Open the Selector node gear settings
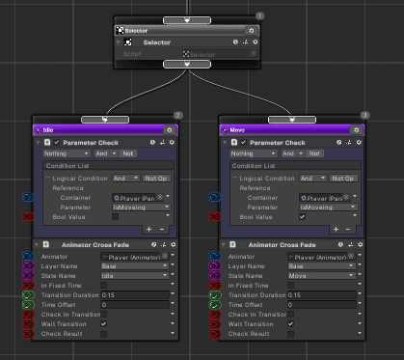 [251, 31]
